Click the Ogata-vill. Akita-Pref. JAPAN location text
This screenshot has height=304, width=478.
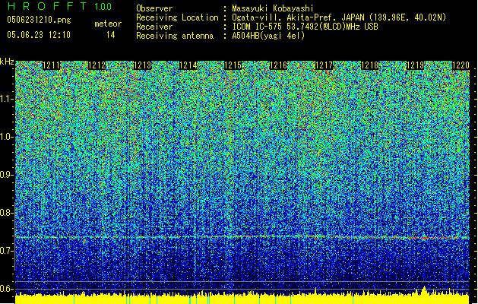point(339,17)
